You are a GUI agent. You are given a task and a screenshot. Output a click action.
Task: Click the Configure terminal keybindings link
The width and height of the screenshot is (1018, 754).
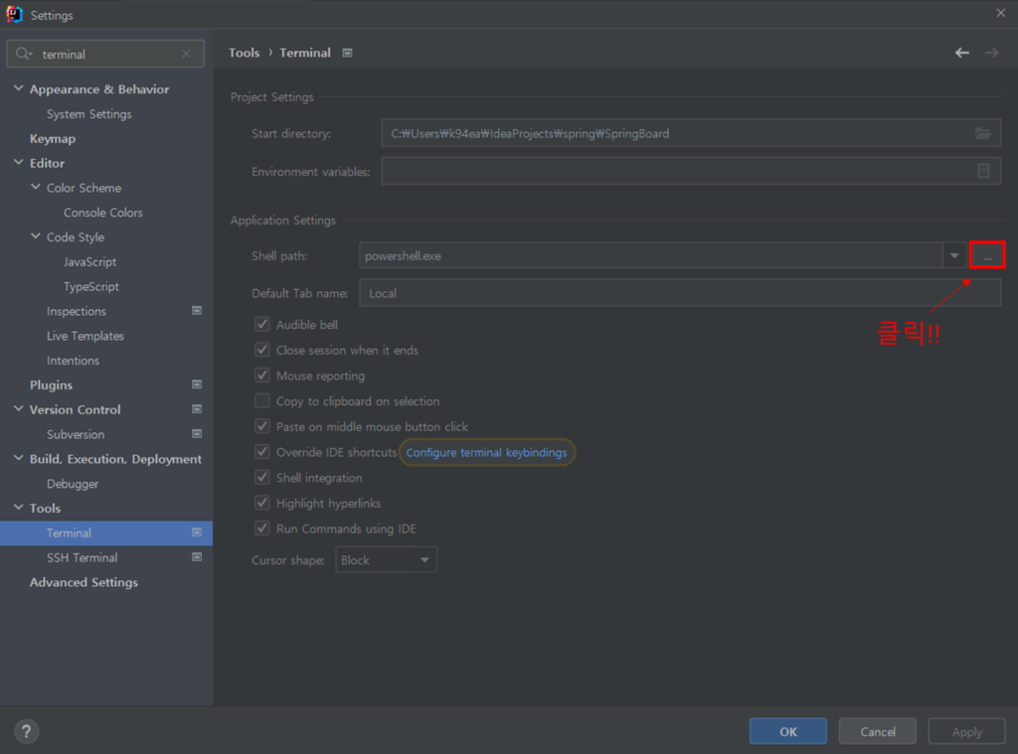click(x=486, y=452)
